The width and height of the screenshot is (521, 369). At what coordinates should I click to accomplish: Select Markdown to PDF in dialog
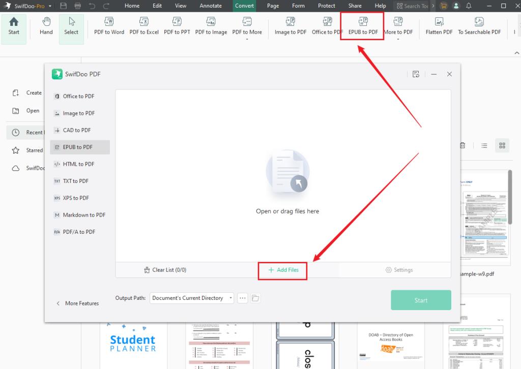pyautogui.click(x=80, y=214)
